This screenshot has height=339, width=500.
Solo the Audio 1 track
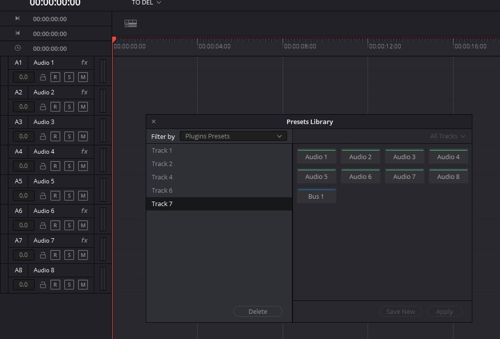coord(69,77)
